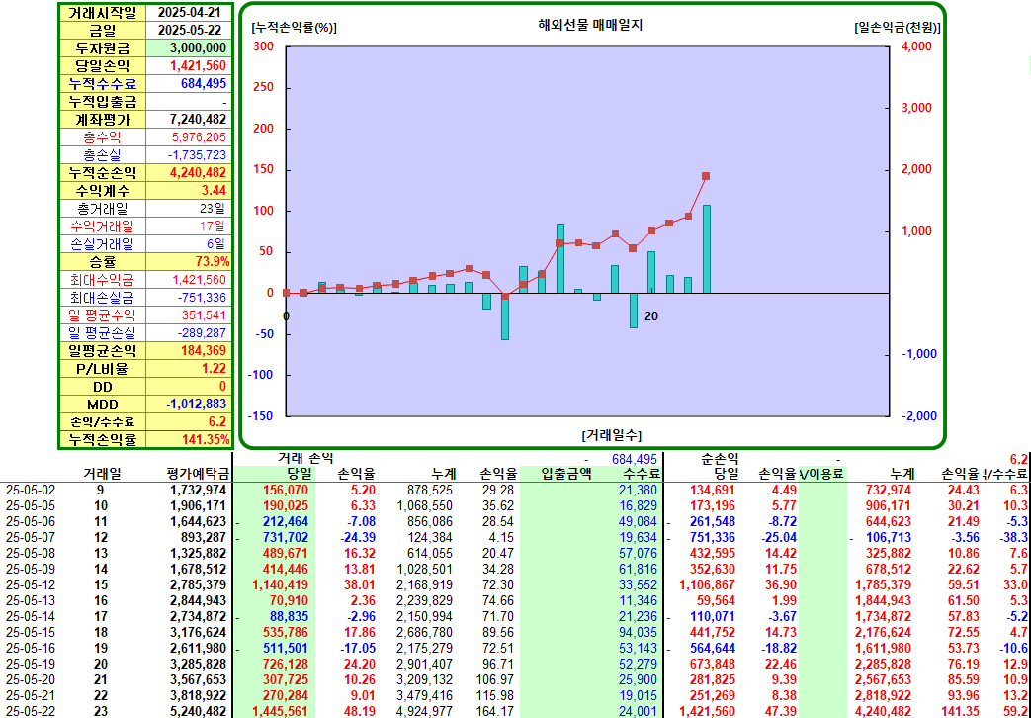Select the 평가예탁금 column header
The image size is (1031, 718).
[198, 473]
